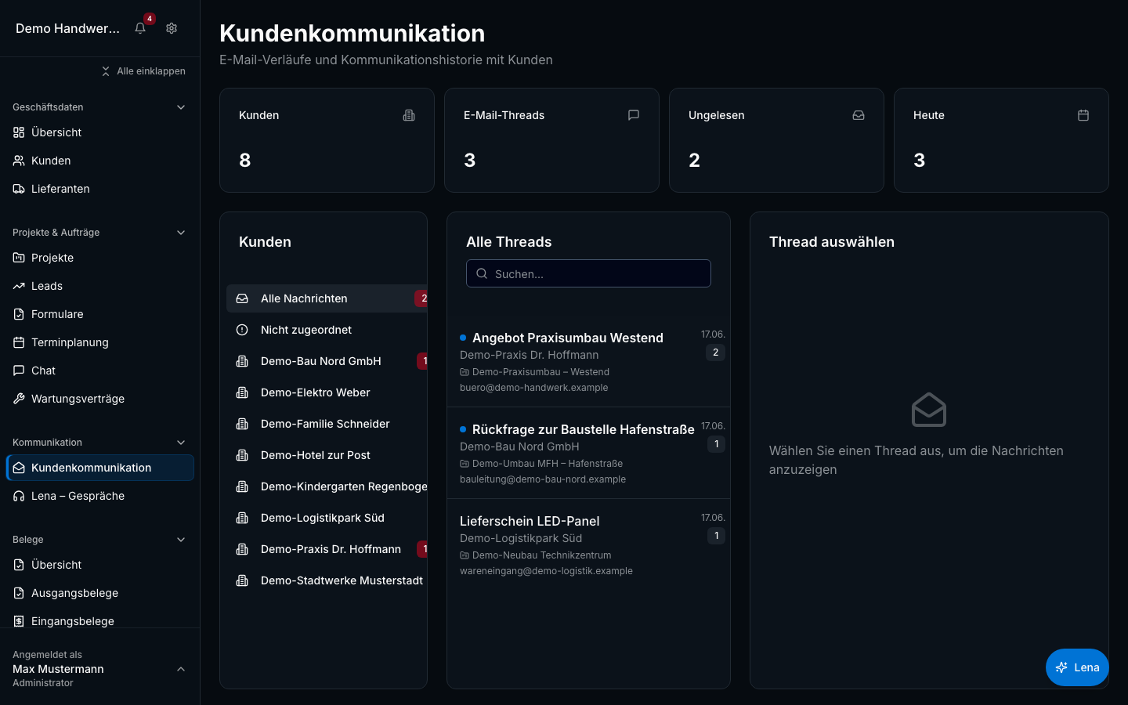Click the inbox icon in Ungelesen card

[x=859, y=115]
